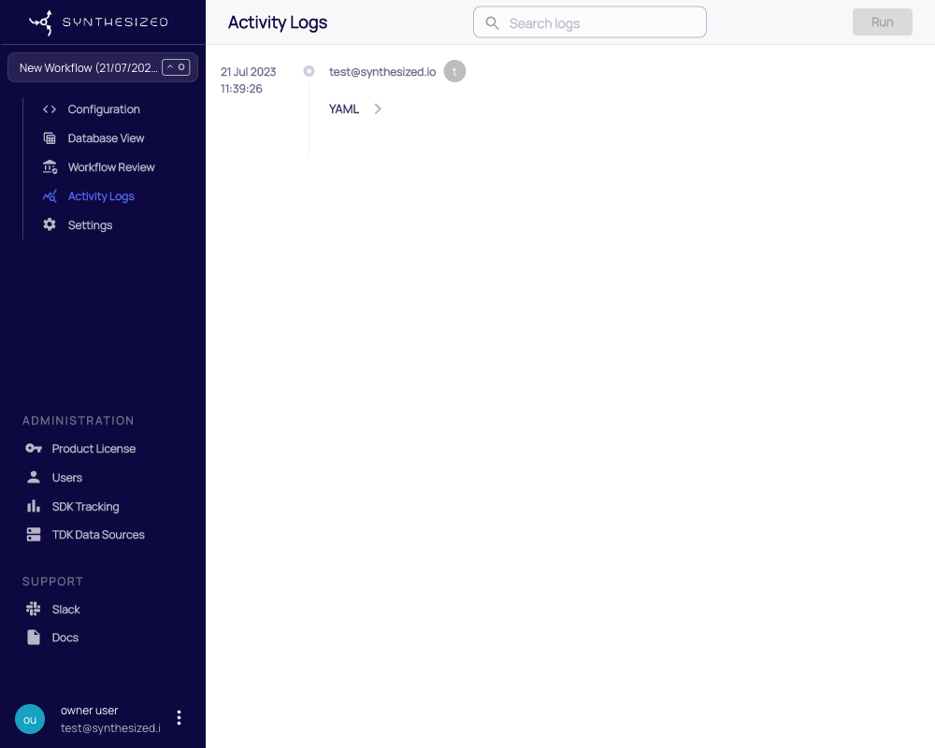Image resolution: width=935 pixels, height=748 pixels.
Task: Open workflow Settings
Action: pos(90,225)
